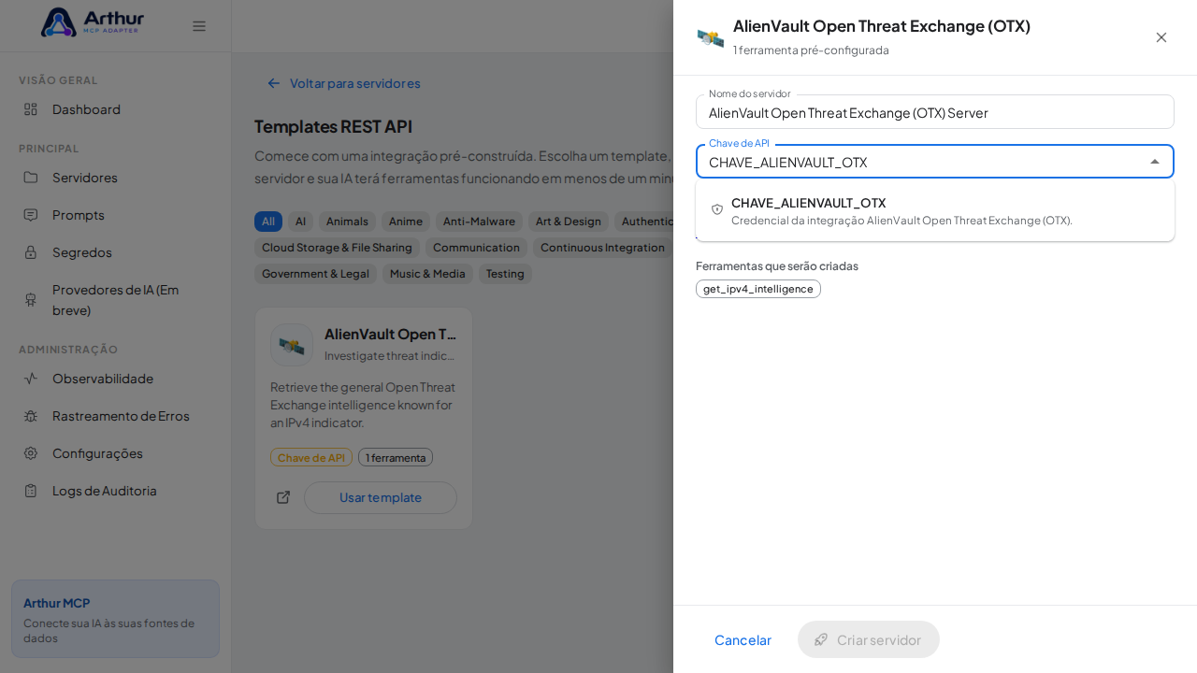Image resolution: width=1197 pixels, height=673 pixels.
Task: Click the Segredos padlock icon
Action: pos(31,252)
